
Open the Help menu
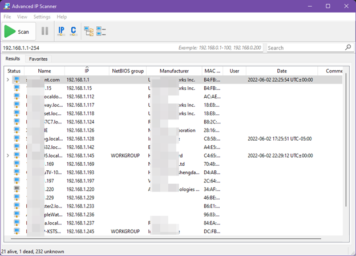pos(62,17)
